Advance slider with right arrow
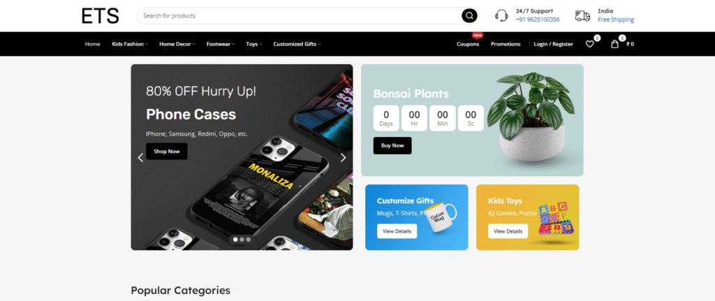Image resolution: width=715 pixels, height=301 pixels. pos(344,158)
